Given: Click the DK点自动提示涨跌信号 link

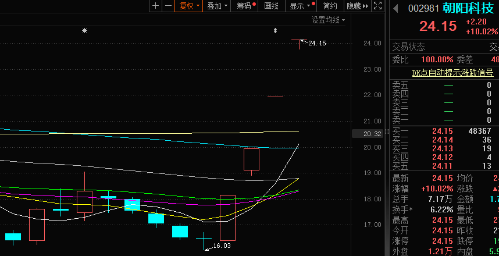Looking at the screenshot, I should pyautogui.click(x=452, y=73).
